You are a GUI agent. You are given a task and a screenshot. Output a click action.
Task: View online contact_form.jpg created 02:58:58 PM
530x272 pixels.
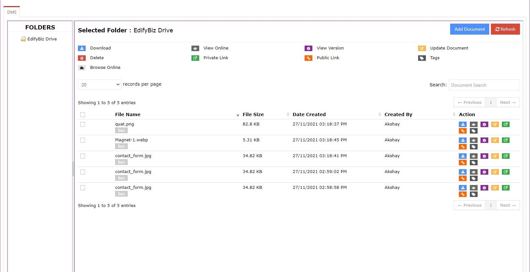pyautogui.click(x=473, y=188)
